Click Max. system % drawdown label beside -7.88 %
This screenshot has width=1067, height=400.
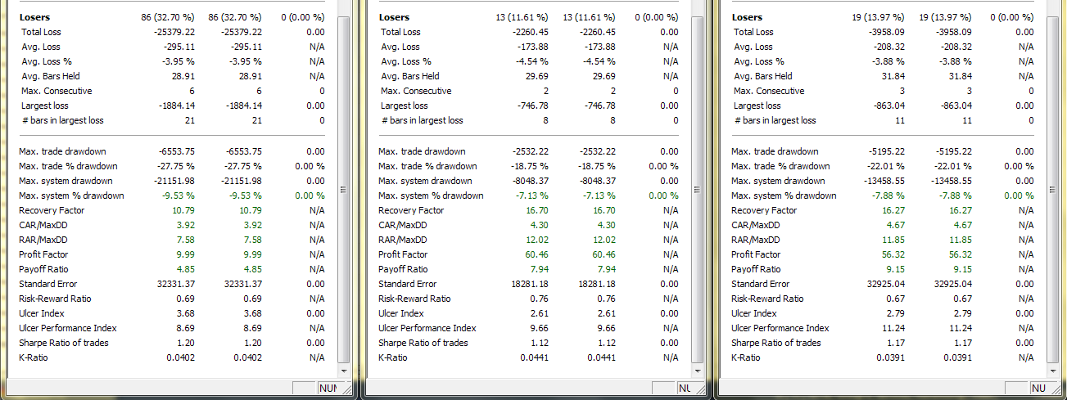784,196
